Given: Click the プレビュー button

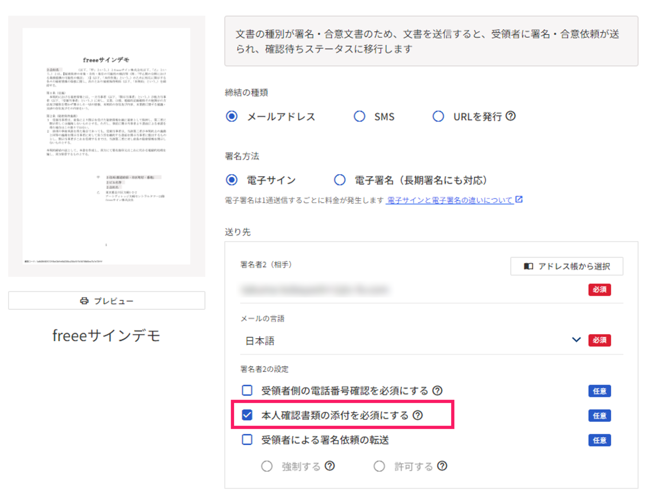Looking at the screenshot, I should (x=107, y=301).
